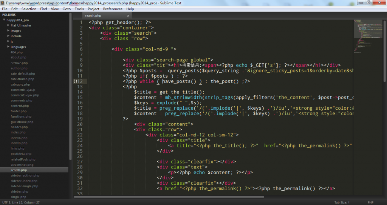Click line number 12 in gutter
Viewport: 387px width, 205px height.
80,81
